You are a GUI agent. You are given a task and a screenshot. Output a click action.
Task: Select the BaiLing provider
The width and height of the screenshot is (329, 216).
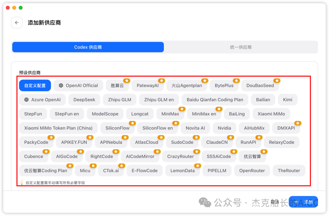click(x=237, y=114)
